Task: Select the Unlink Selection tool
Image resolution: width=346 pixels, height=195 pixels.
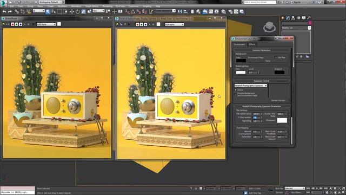Action: (x=23, y=11)
